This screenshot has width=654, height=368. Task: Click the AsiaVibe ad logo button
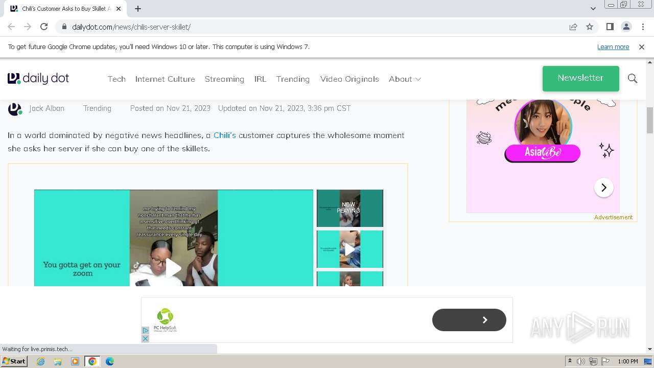[542, 153]
